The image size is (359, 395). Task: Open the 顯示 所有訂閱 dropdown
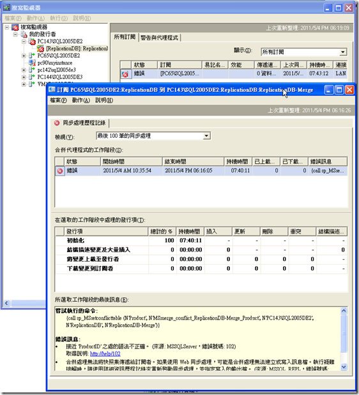coord(342,52)
